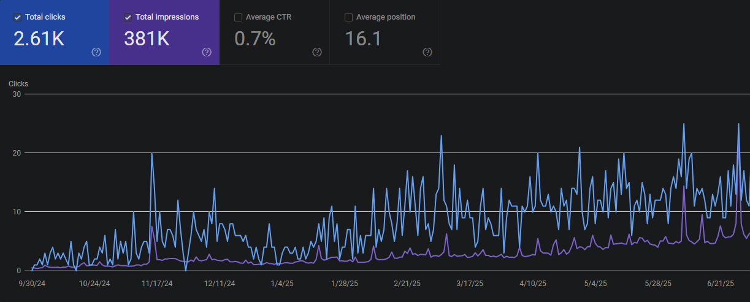Click Average position help question mark icon
Viewport: 750px width, 302px height.
coord(427,52)
